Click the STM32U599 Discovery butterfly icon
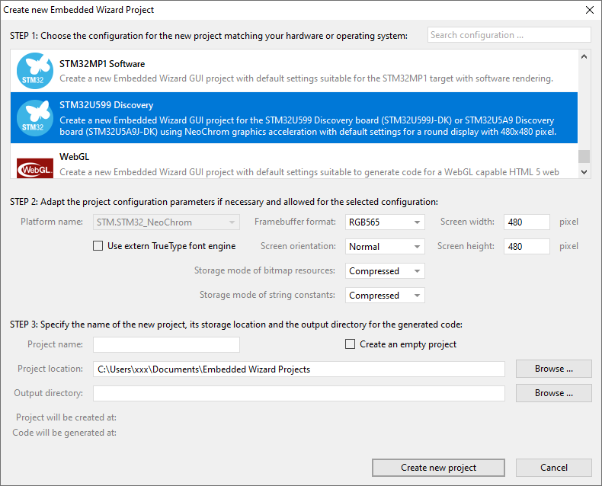This screenshot has height=486, width=602. click(34, 117)
